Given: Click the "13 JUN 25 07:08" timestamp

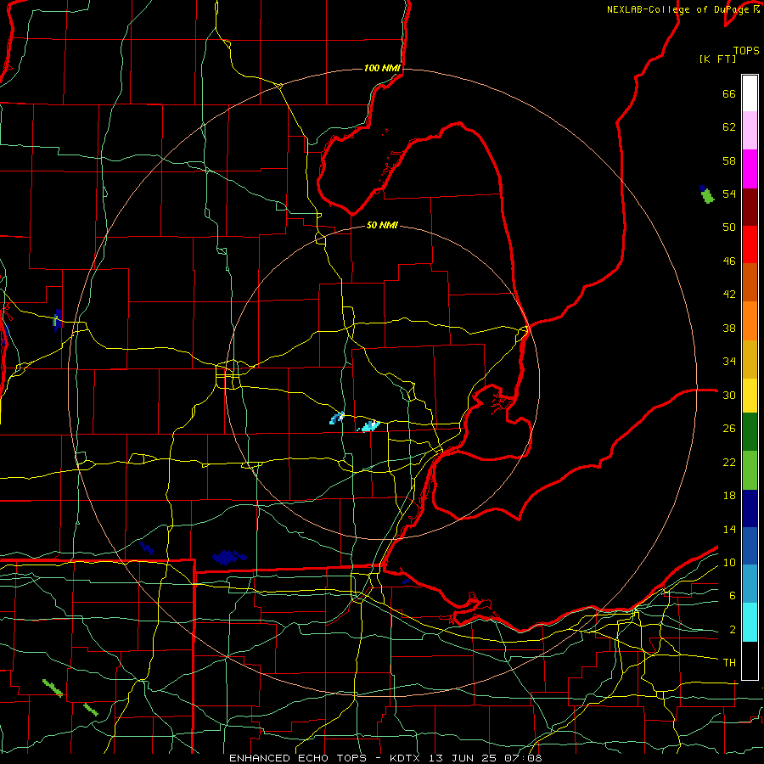Looking at the screenshot, I should [486, 758].
